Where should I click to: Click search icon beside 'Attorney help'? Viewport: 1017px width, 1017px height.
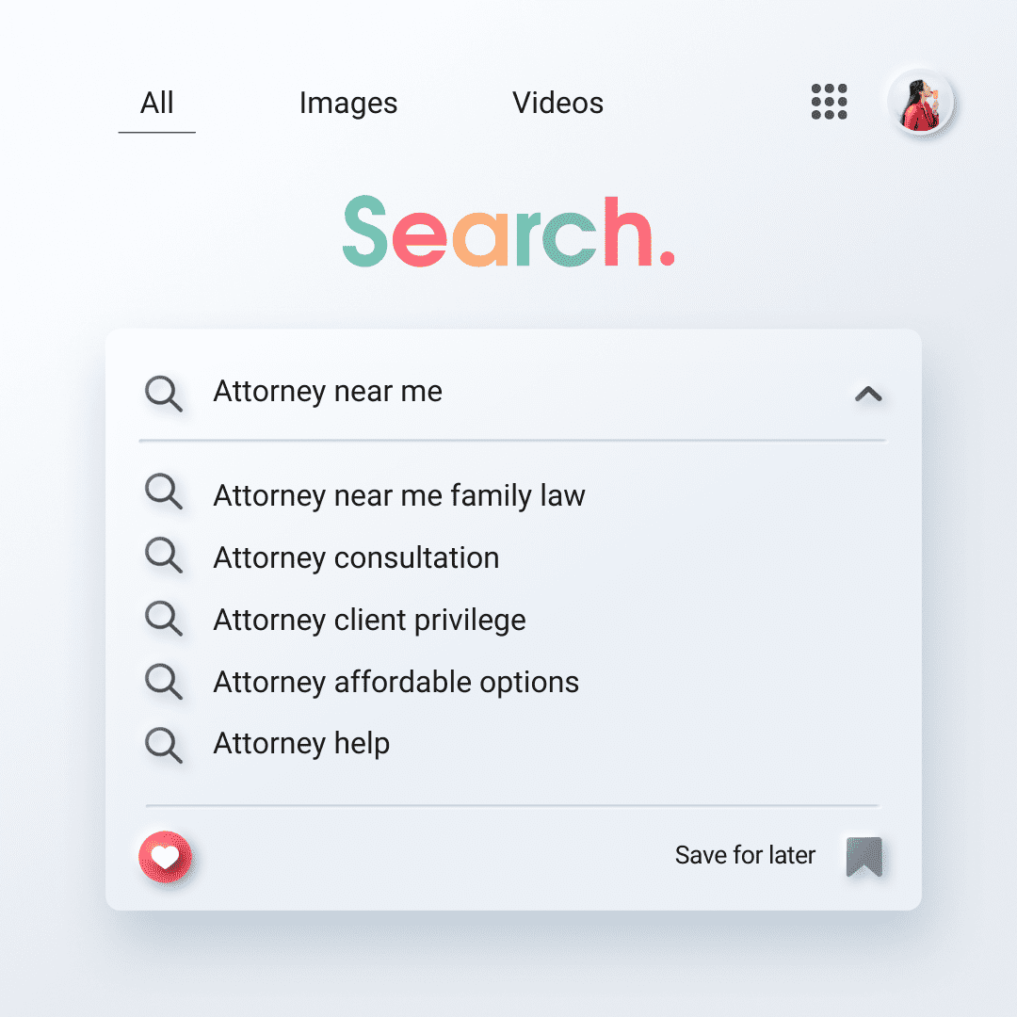pos(164,744)
